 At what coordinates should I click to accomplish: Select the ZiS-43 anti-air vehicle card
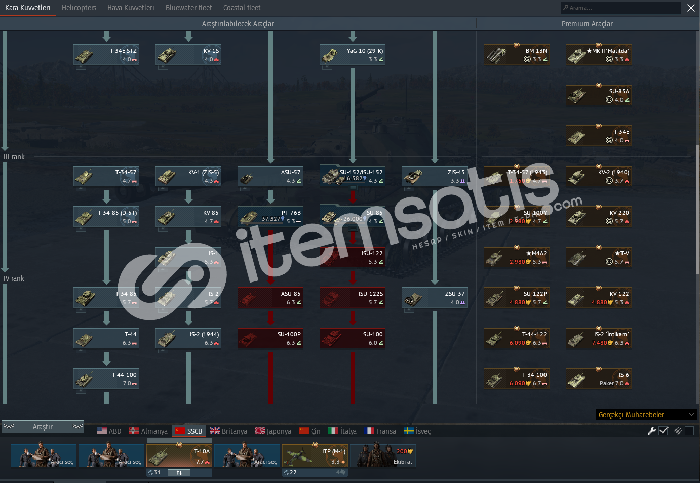(435, 176)
